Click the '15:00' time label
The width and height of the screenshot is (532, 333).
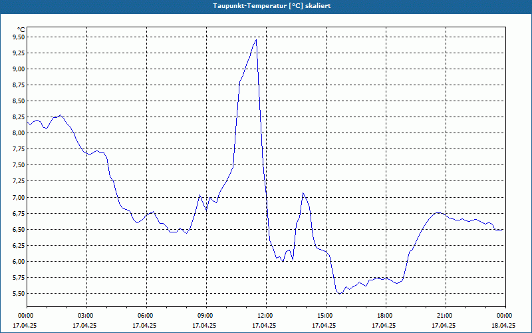point(326,316)
